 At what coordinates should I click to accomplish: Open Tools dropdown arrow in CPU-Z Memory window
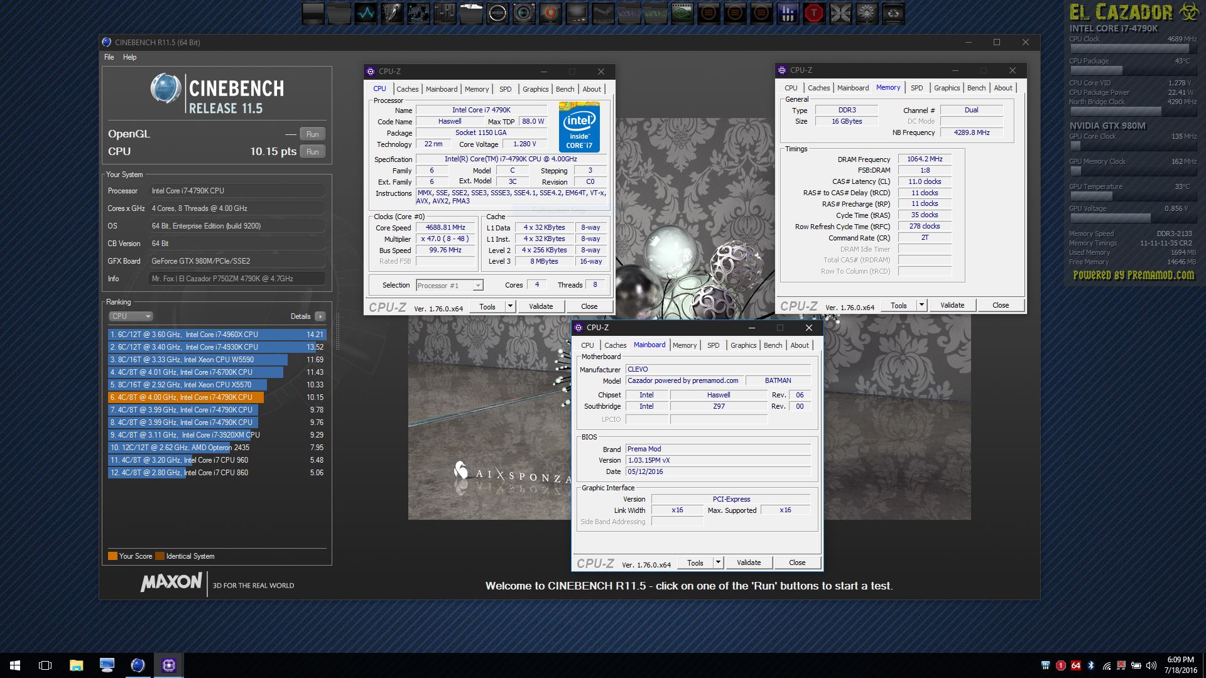click(921, 305)
